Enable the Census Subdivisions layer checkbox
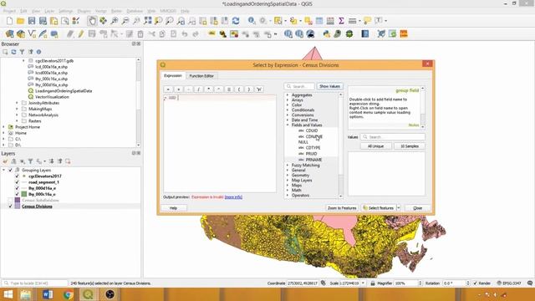This screenshot has width=535, height=301. 10,201
